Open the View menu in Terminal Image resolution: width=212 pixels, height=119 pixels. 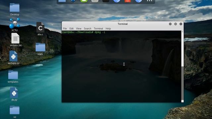(x=79, y=28)
